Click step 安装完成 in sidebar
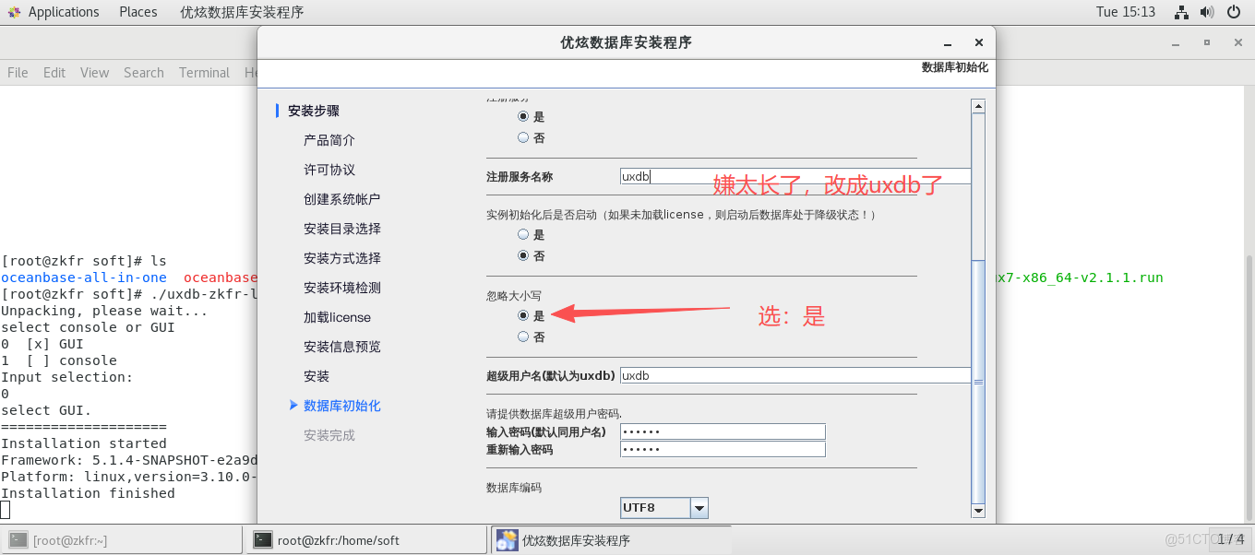Screen dimensions: 1255x555 click(329, 435)
